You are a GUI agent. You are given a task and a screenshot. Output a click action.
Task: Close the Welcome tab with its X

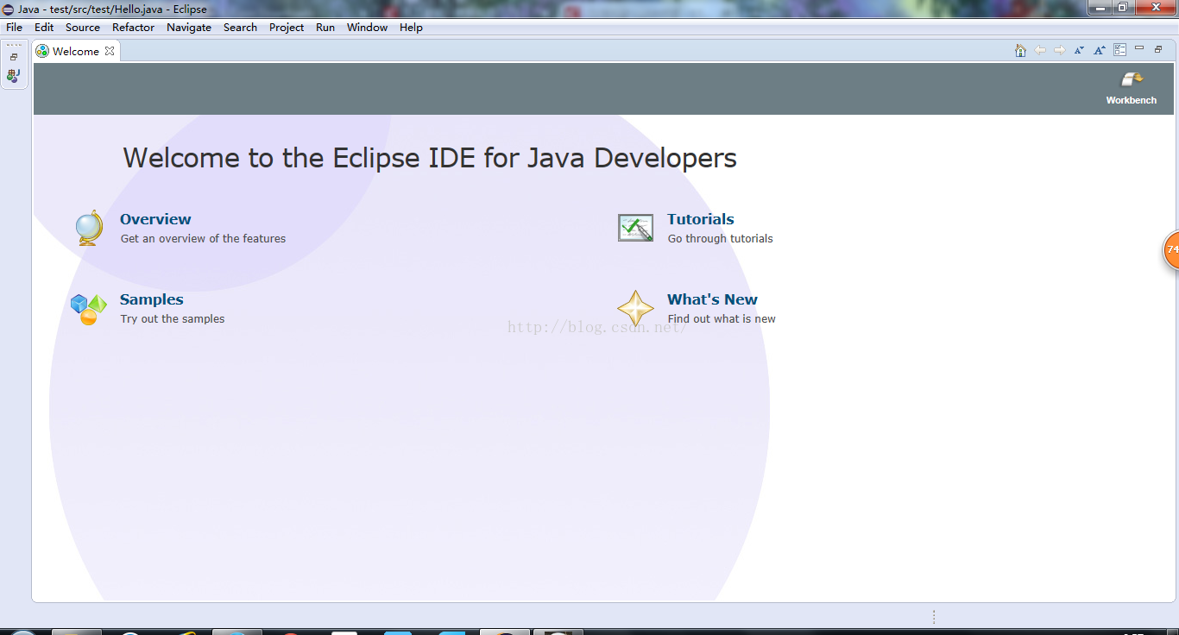click(x=110, y=51)
